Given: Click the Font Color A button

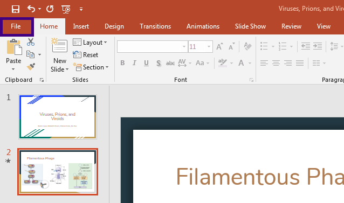Looking at the screenshot, I should [241, 63].
